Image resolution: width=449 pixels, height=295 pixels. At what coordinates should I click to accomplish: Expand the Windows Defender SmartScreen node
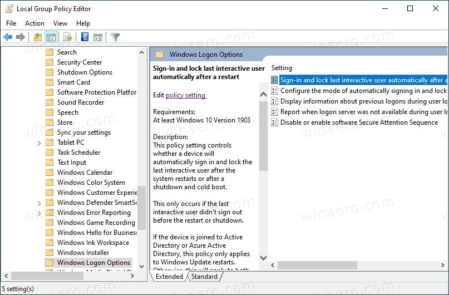40,203
